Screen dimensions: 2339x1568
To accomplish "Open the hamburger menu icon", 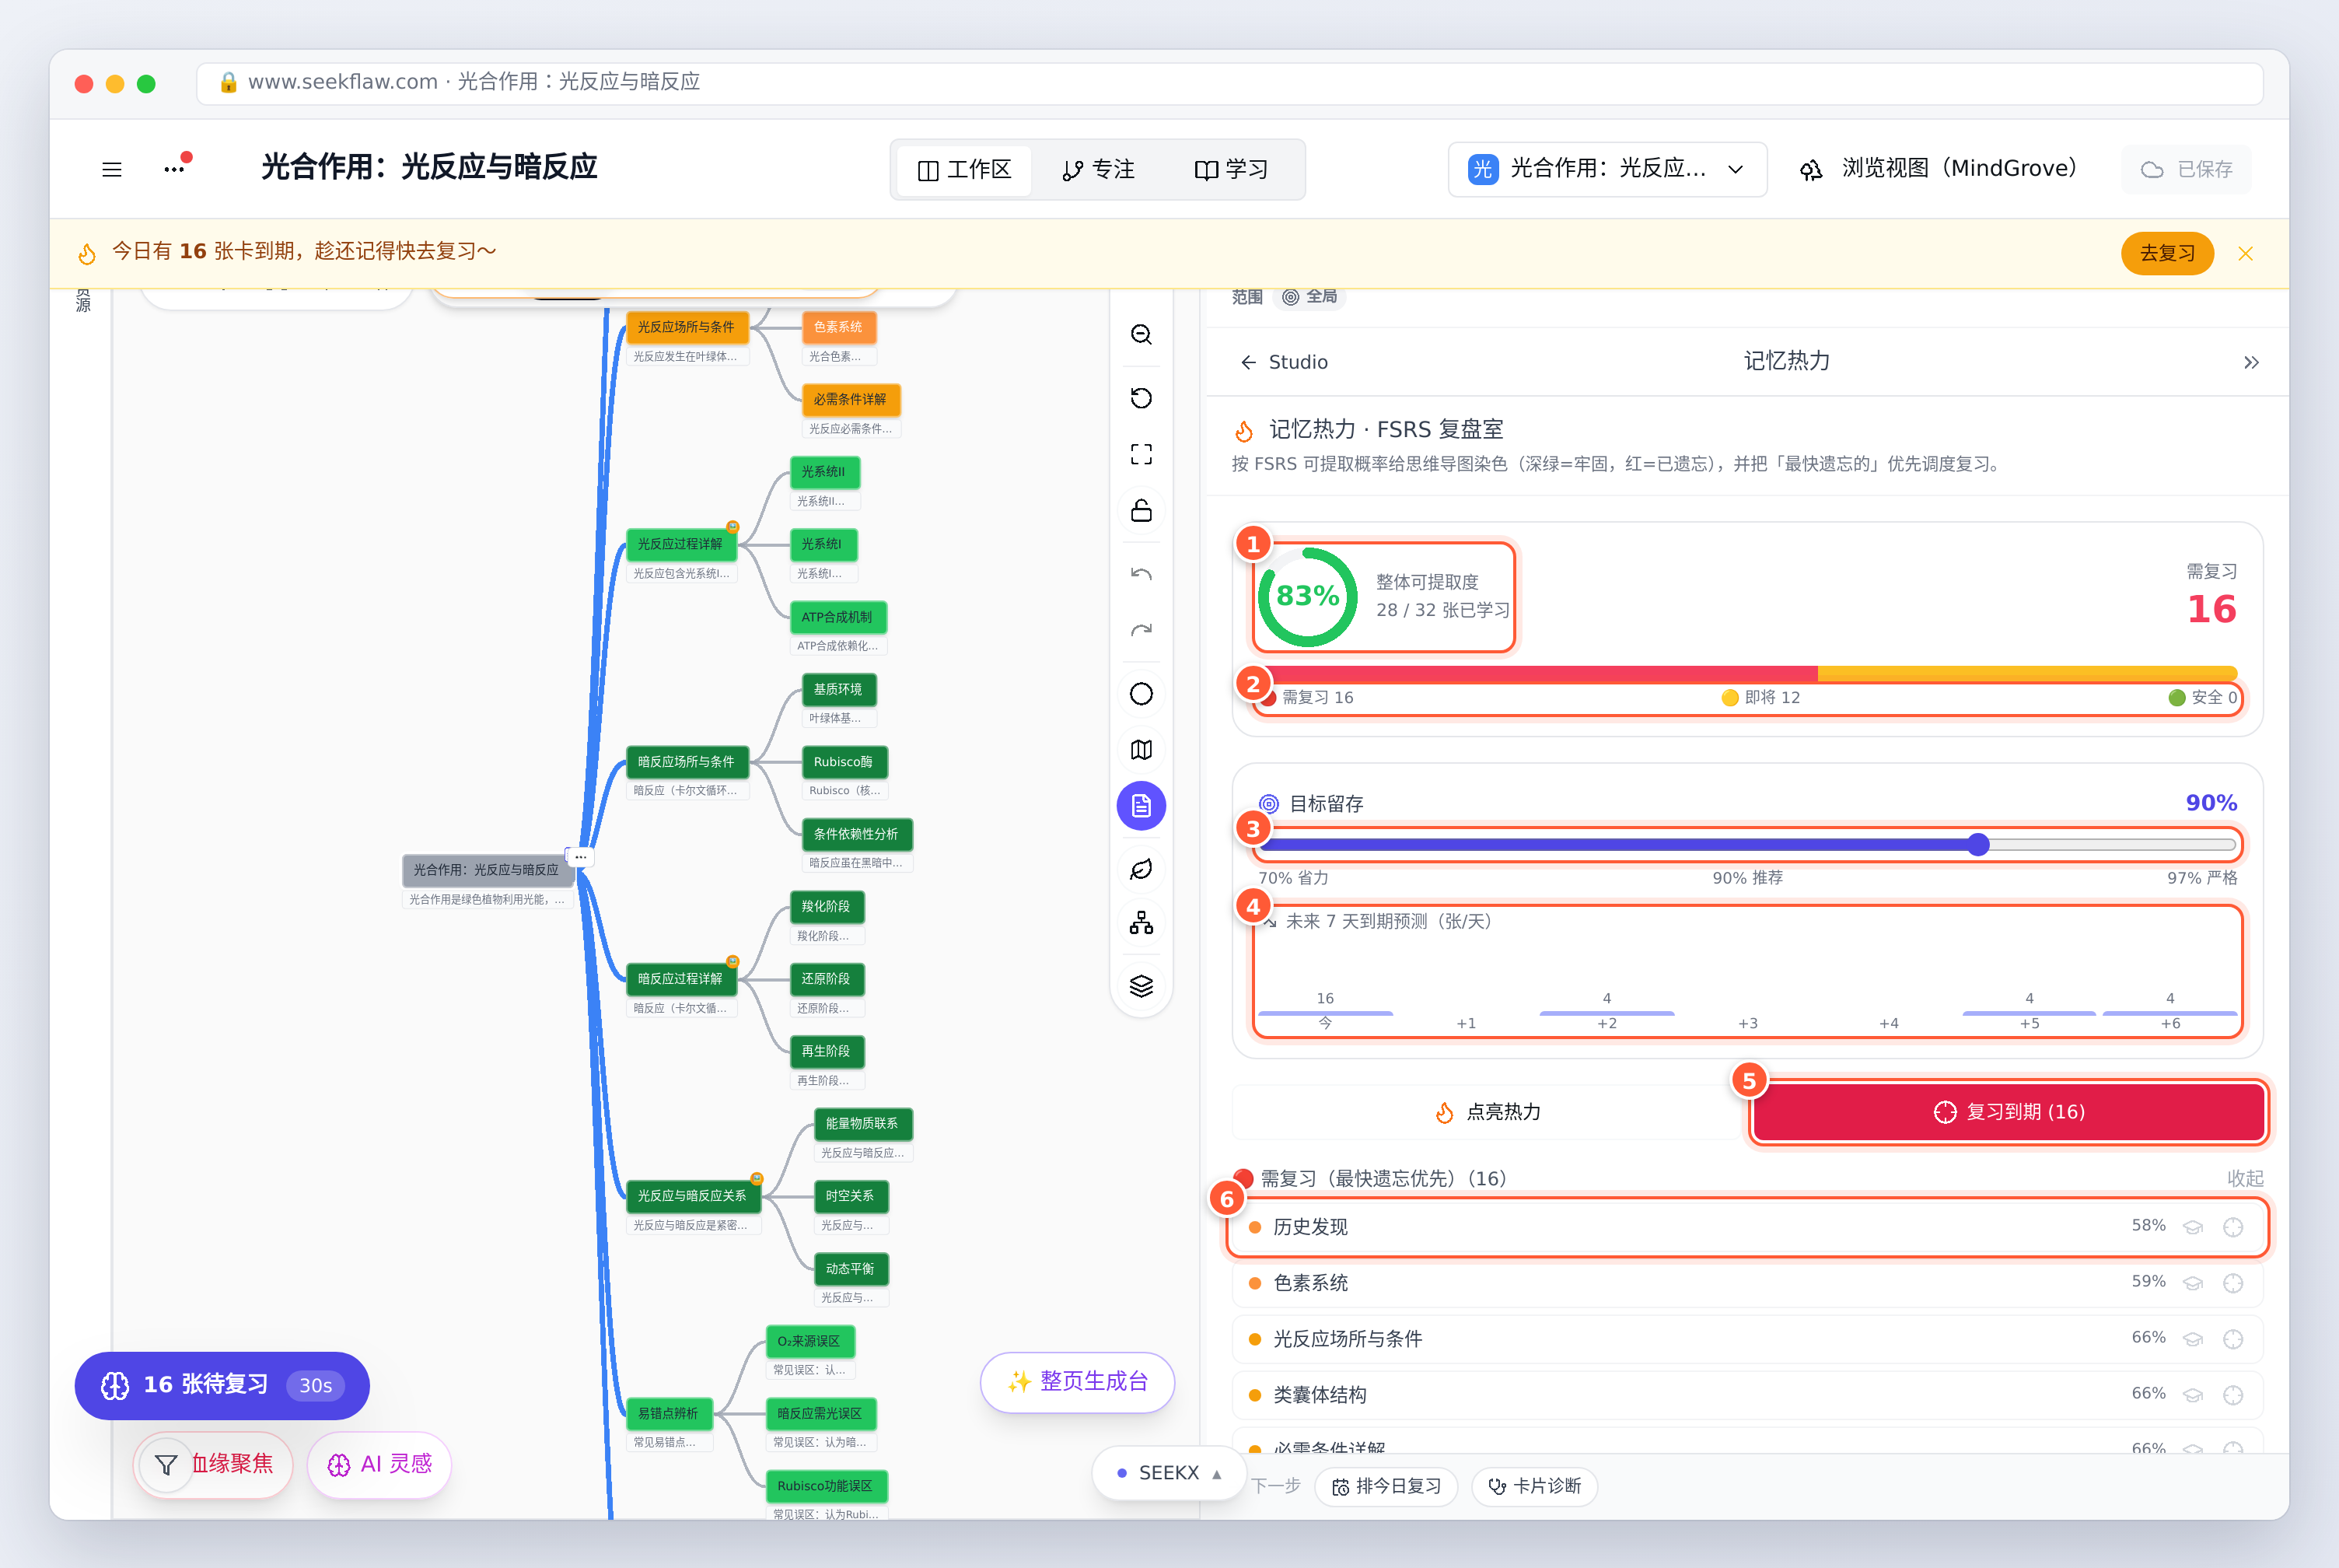I will 112,169.
